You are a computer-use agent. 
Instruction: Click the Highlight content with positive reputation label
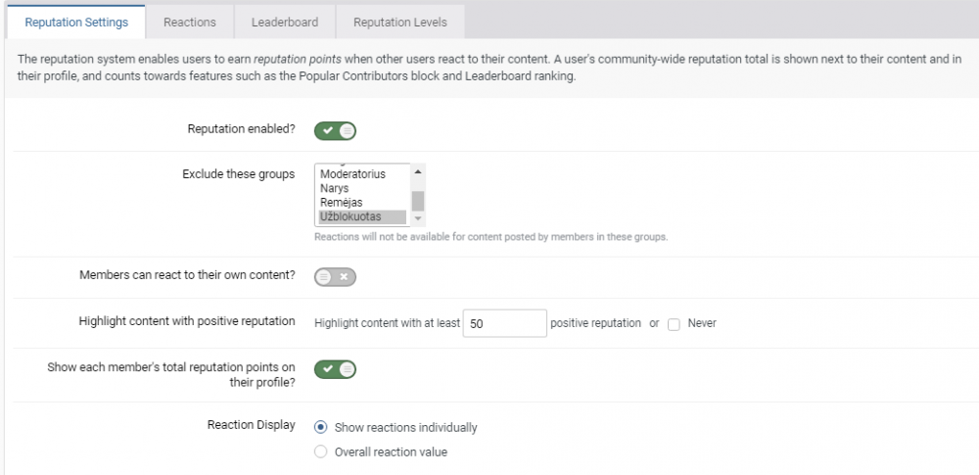pos(187,321)
